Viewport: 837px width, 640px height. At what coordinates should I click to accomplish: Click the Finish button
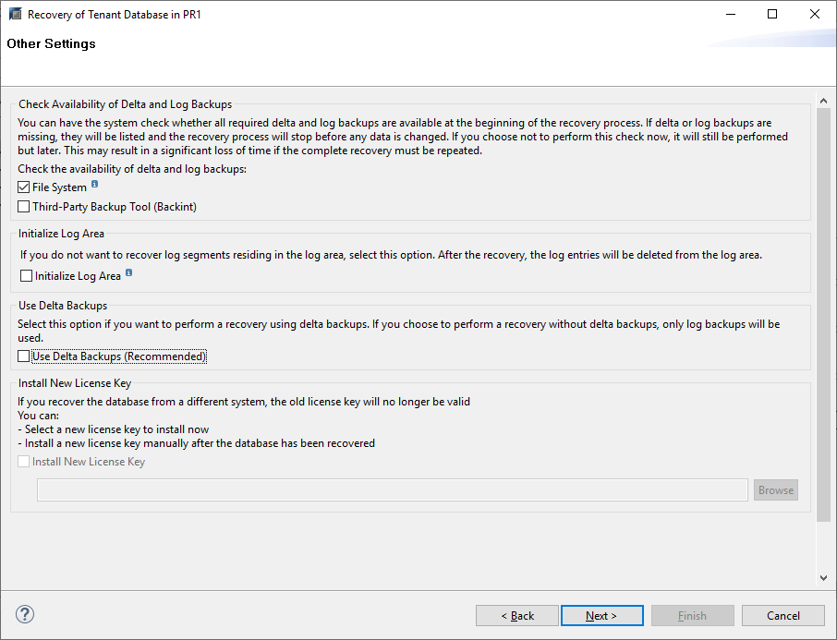692,616
